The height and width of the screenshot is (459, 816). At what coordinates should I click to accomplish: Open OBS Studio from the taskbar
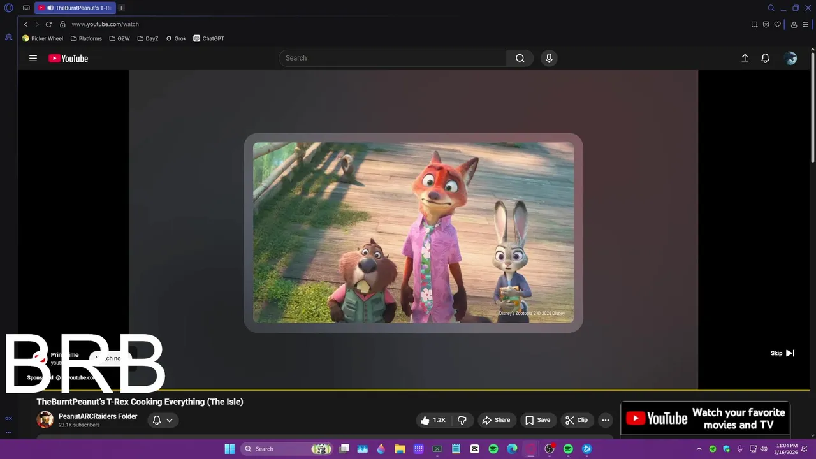coord(550,449)
